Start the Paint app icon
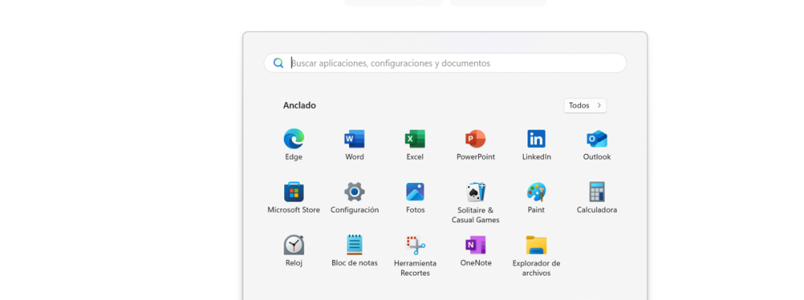Screen dimensions: 804x300 click(x=536, y=192)
